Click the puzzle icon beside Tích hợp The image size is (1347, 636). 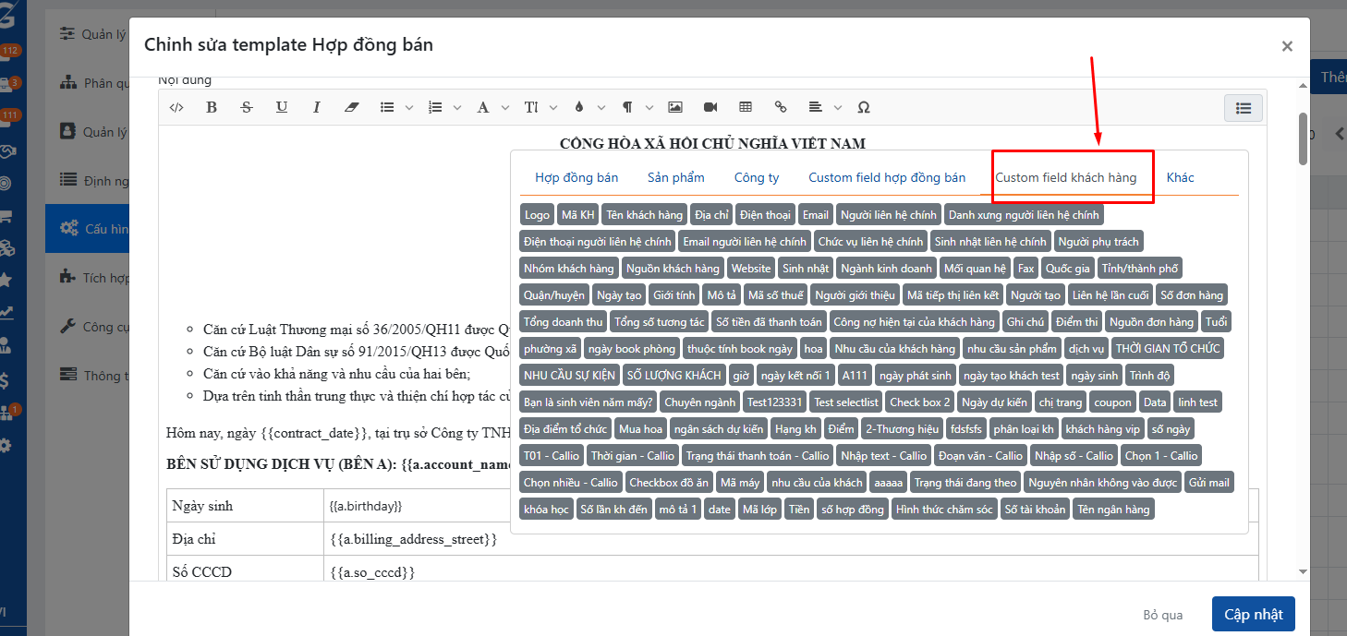pyautogui.click(x=67, y=277)
